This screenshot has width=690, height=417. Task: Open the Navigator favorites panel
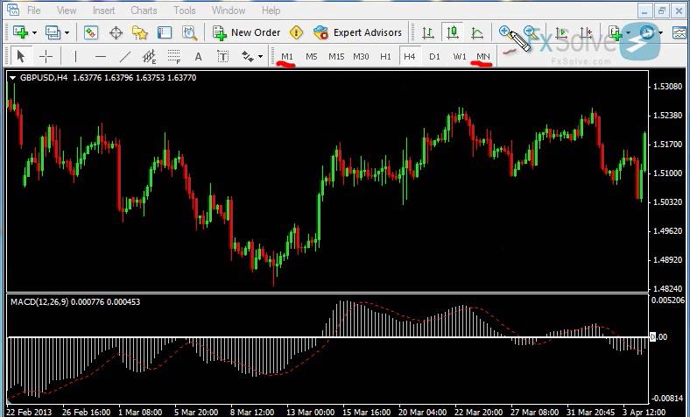point(140,32)
